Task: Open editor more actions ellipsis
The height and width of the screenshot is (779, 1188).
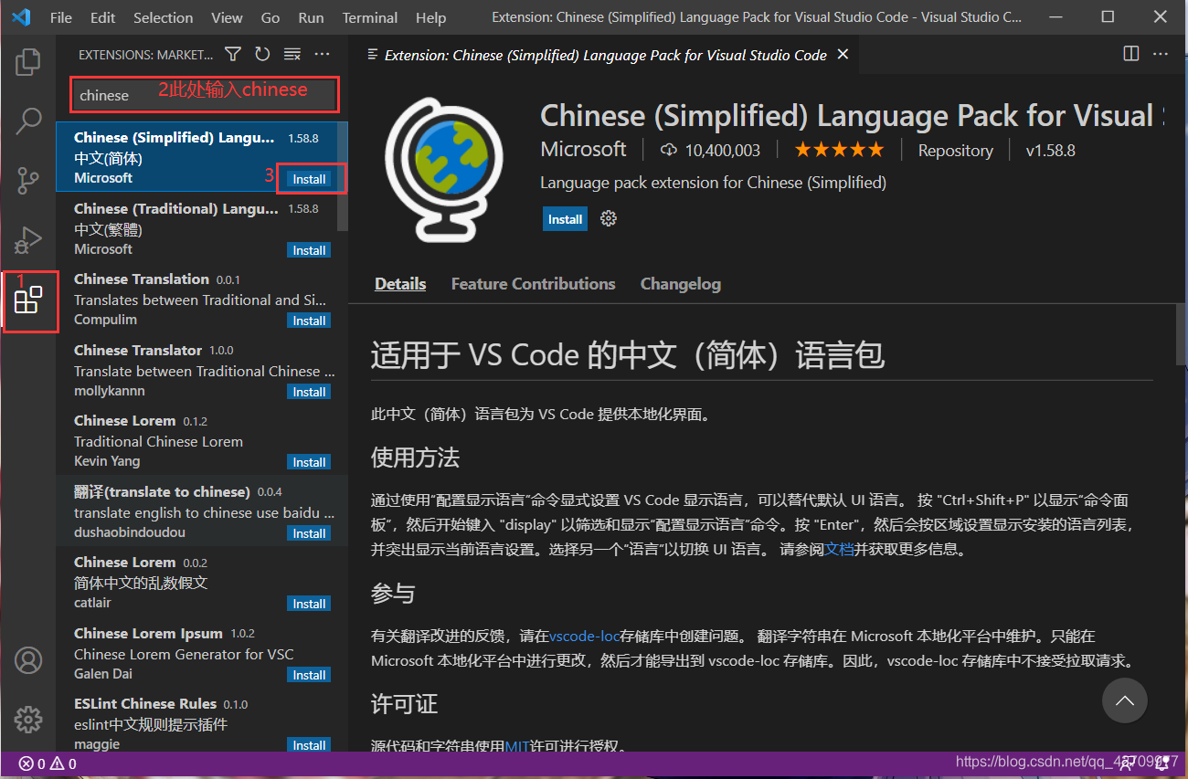Action: (1161, 55)
